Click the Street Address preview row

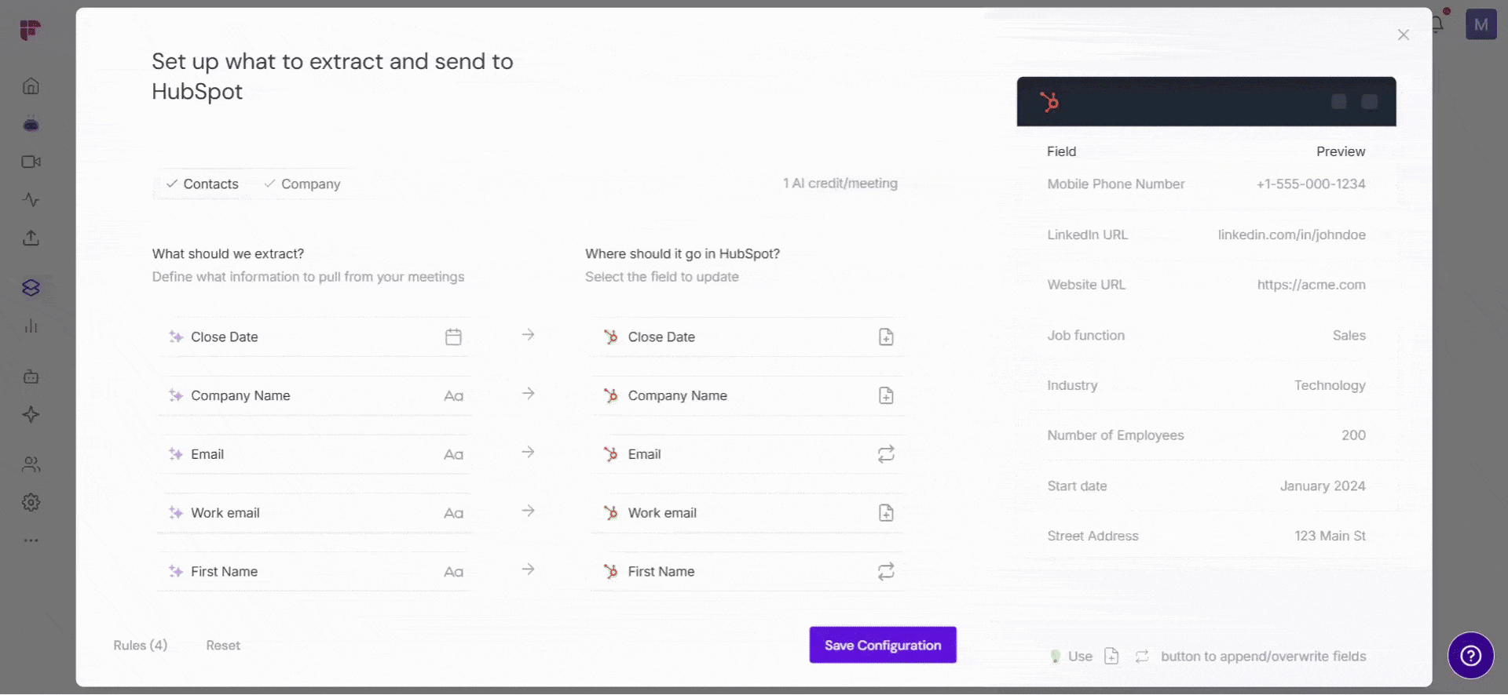[1206, 536]
